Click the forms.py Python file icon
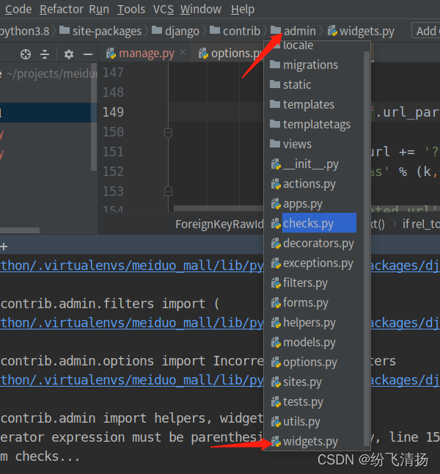Viewport: 440px width, 474px height. pyautogui.click(x=276, y=303)
